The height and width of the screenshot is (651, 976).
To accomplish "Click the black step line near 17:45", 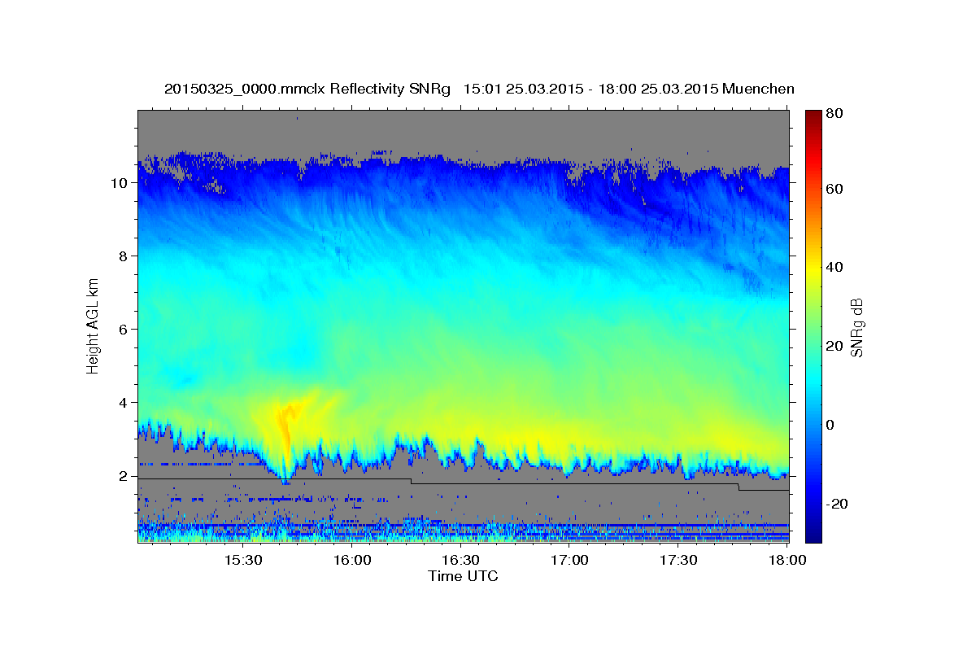I will [739, 487].
